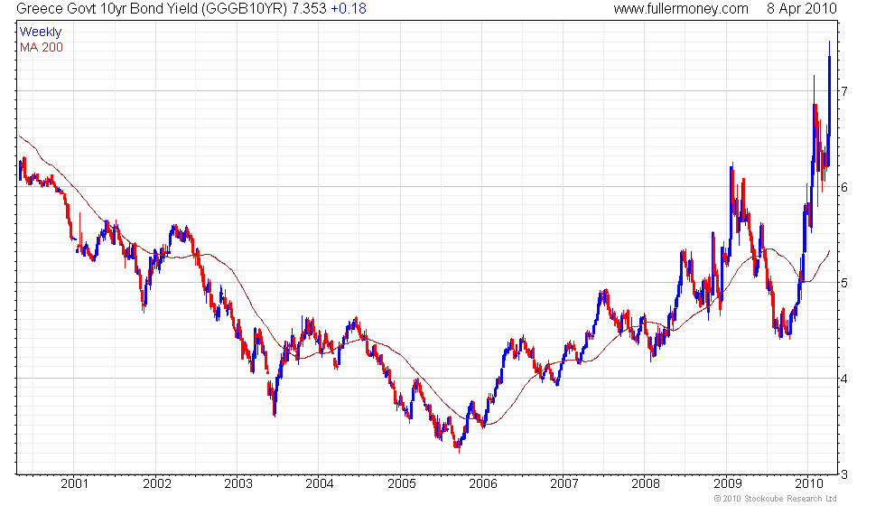The height and width of the screenshot is (506, 885).
Task: Click the x-axis year '2007'
Action: pos(564,484)
